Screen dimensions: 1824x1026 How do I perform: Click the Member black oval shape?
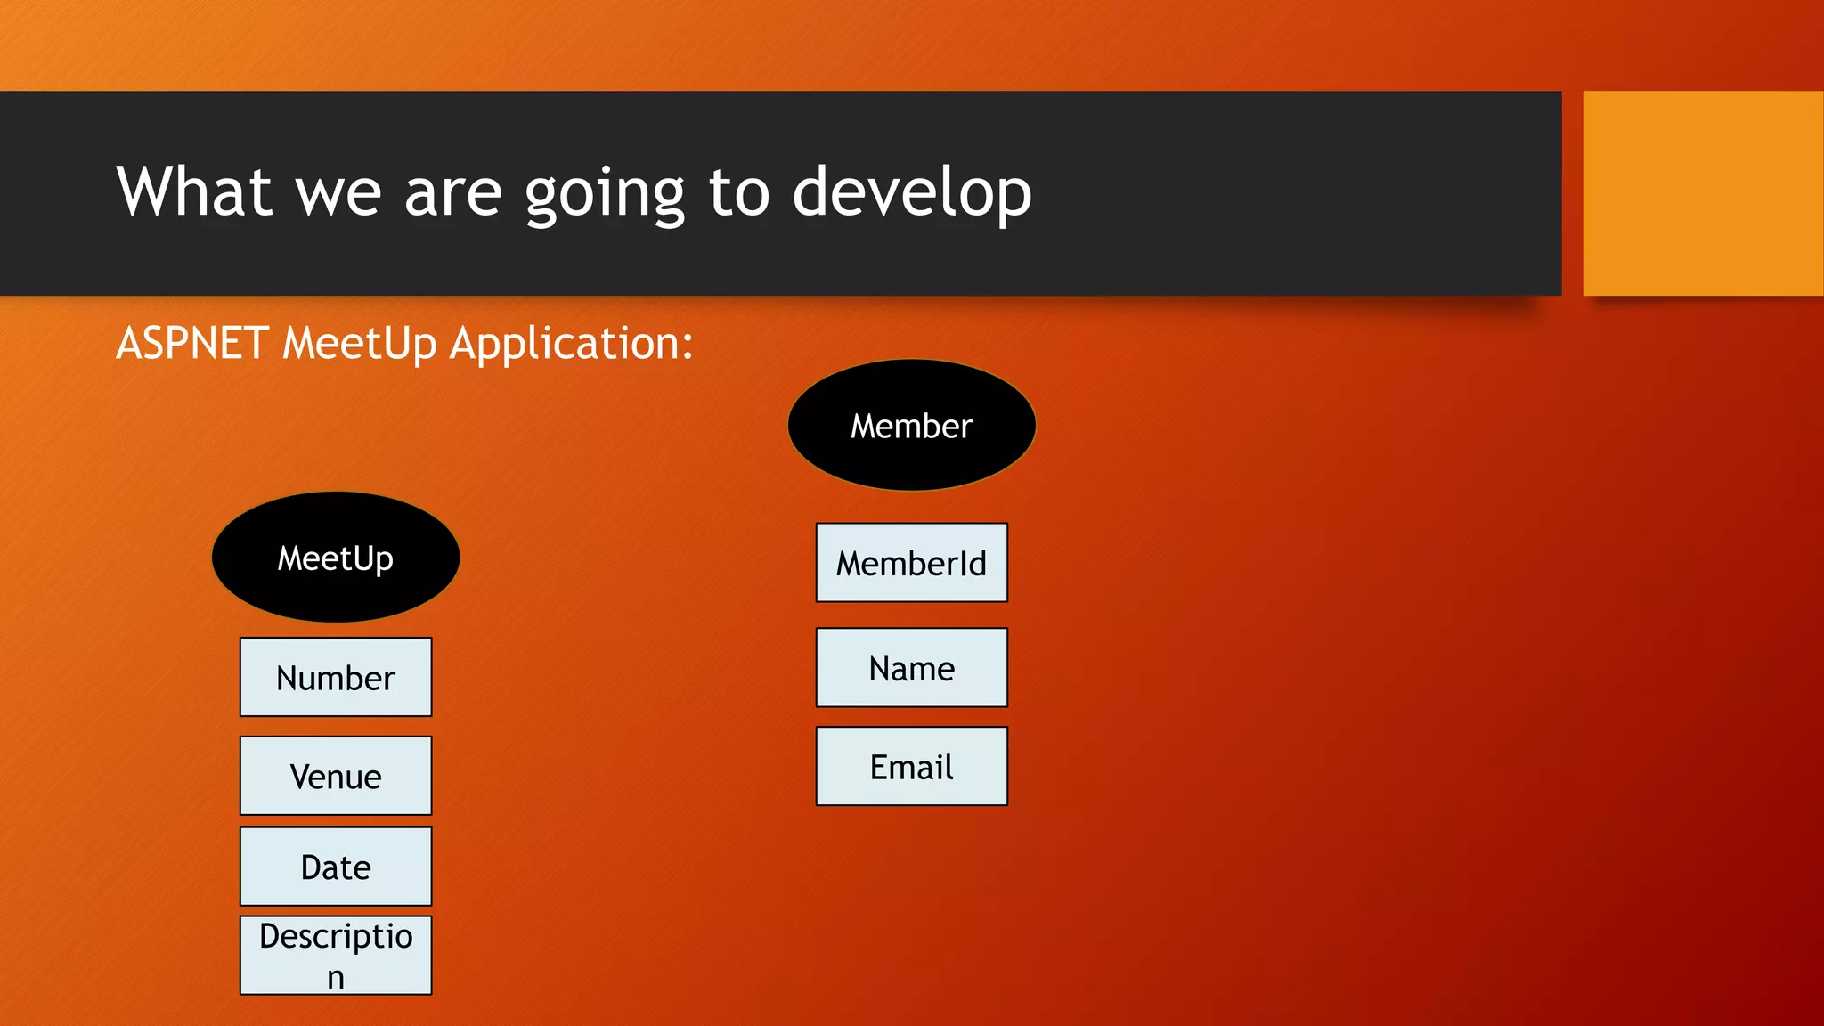911,426
